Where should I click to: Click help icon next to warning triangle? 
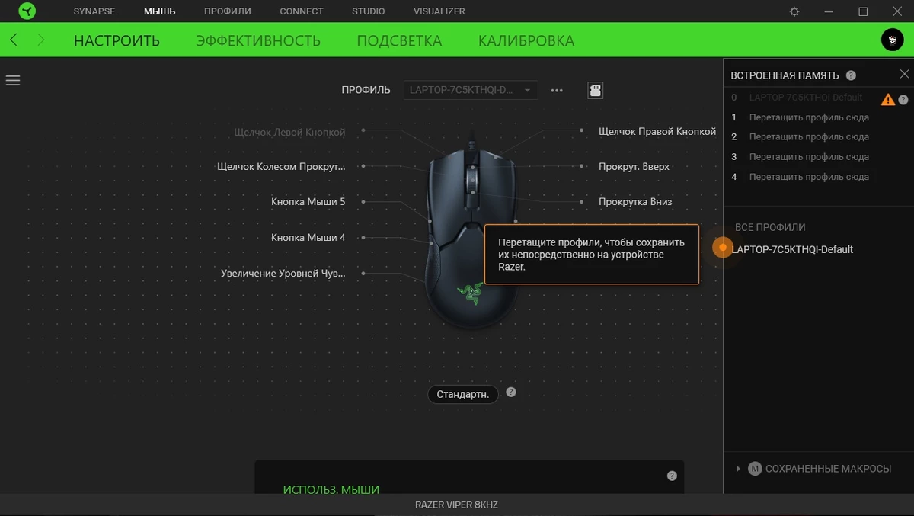903,99
